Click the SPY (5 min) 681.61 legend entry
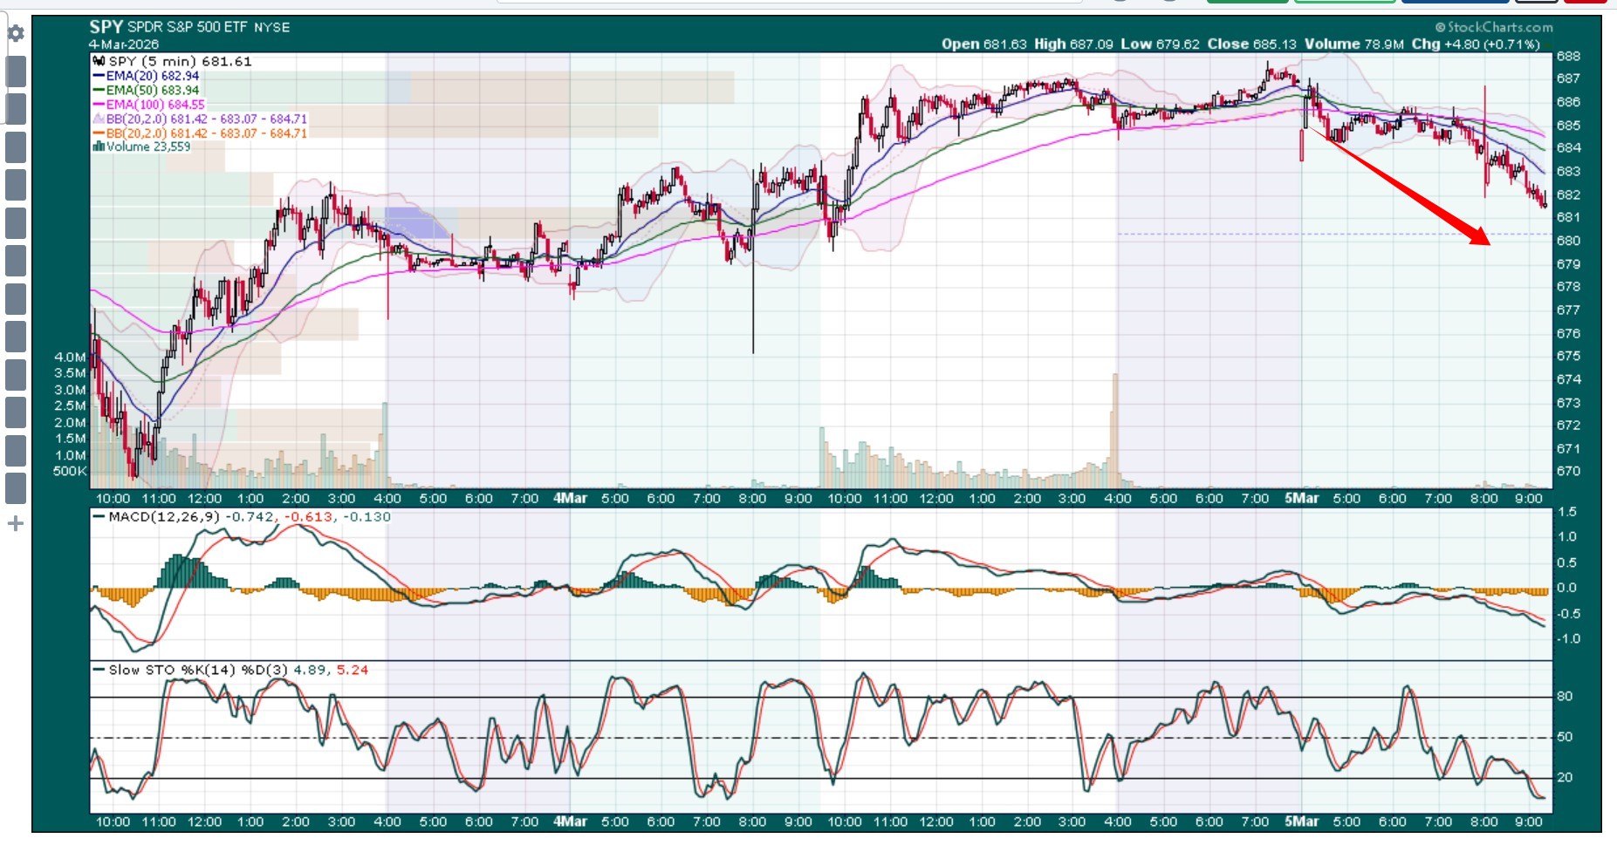 pyautogui.click(x=172, y=62)
